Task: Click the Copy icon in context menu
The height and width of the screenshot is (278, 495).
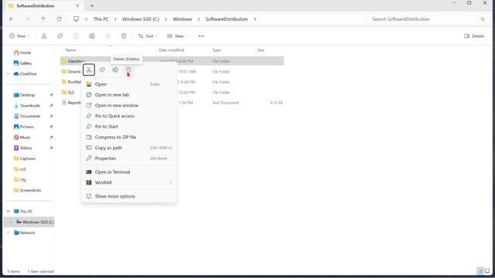Action: pos(102,69)
